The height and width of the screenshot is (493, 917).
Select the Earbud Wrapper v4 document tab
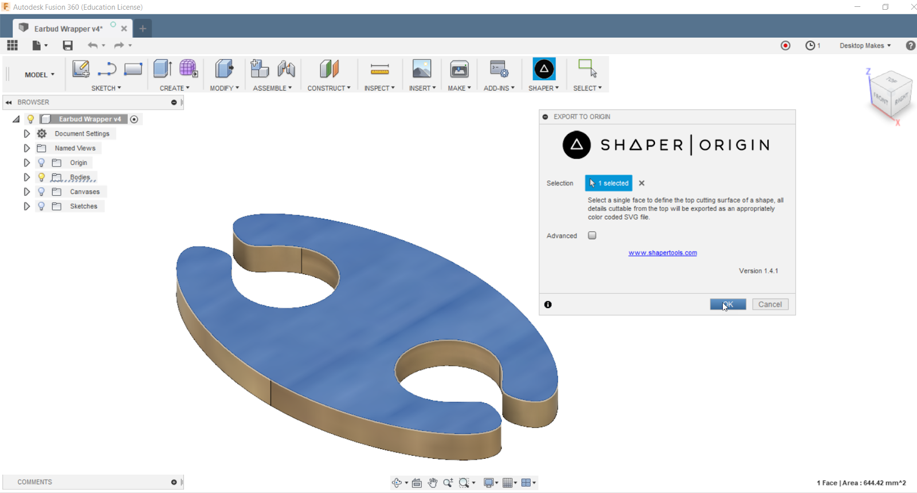(68, 29)
